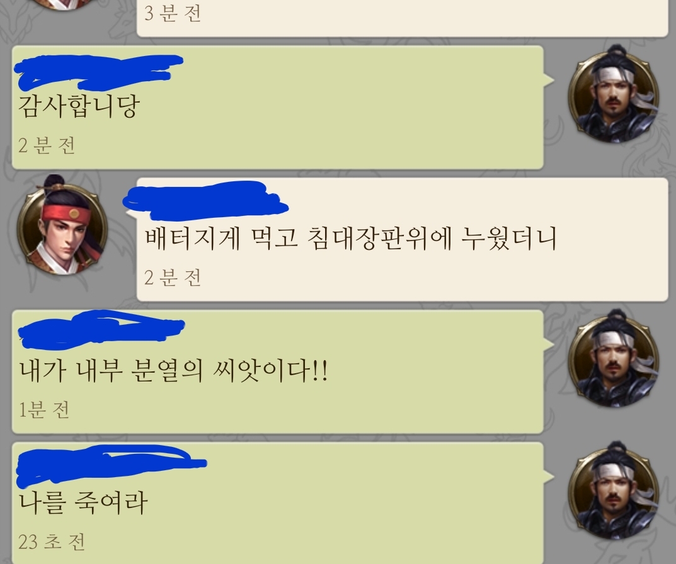Viewport: 676px width, 564px height.
Task: Select the 배터지게 먹고 침대장판위에 누웠더니 message
Action: coord(350,238)
